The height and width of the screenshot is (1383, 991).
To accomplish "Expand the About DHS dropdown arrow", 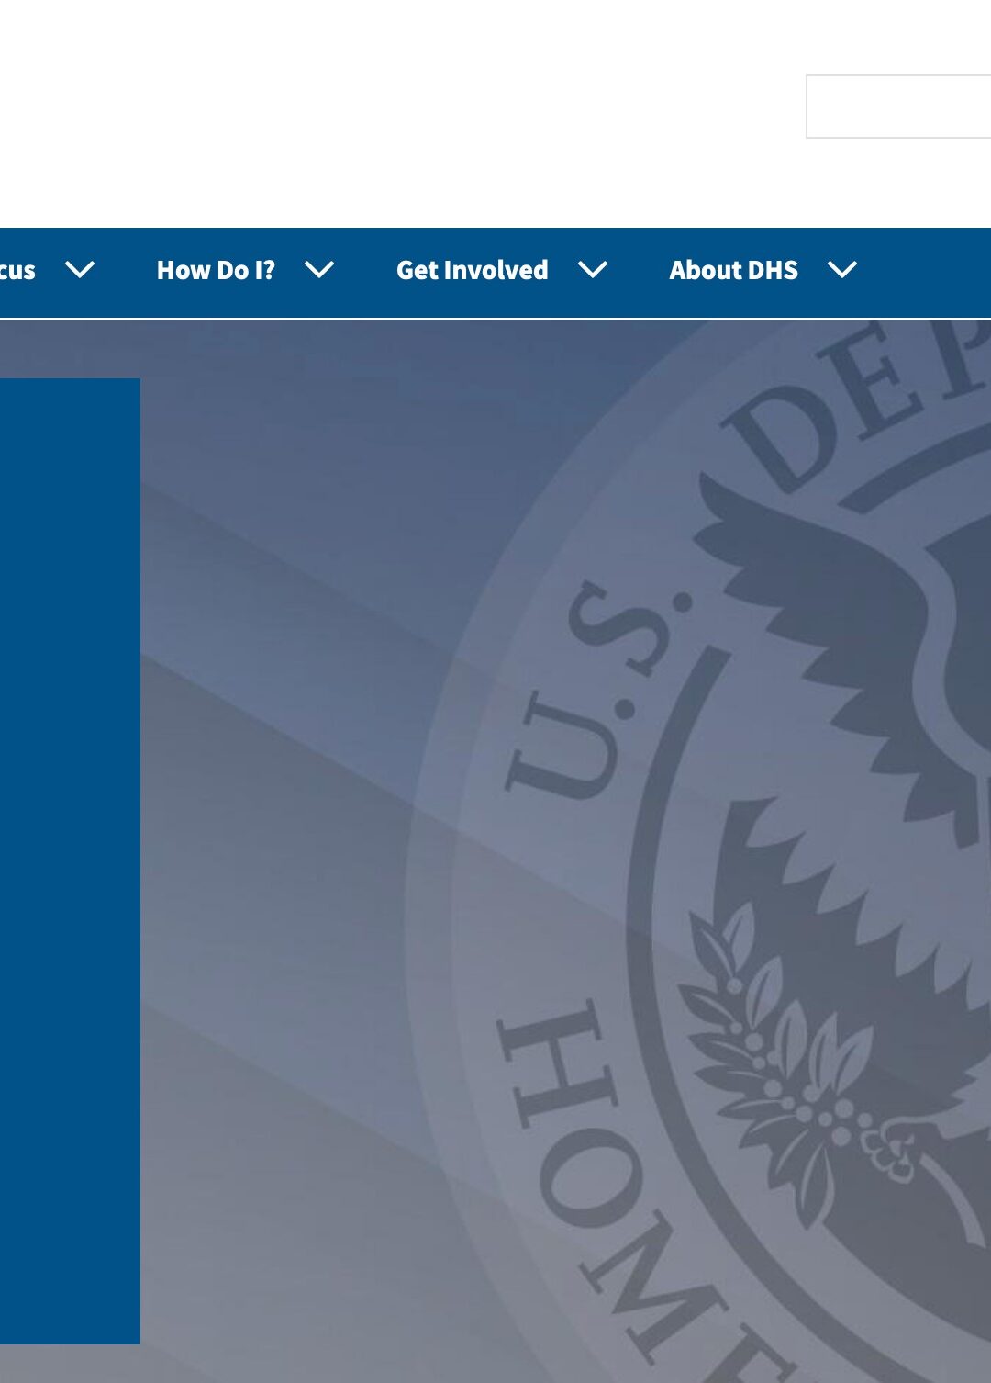I will pyautogui.click(x=842, y=270).
